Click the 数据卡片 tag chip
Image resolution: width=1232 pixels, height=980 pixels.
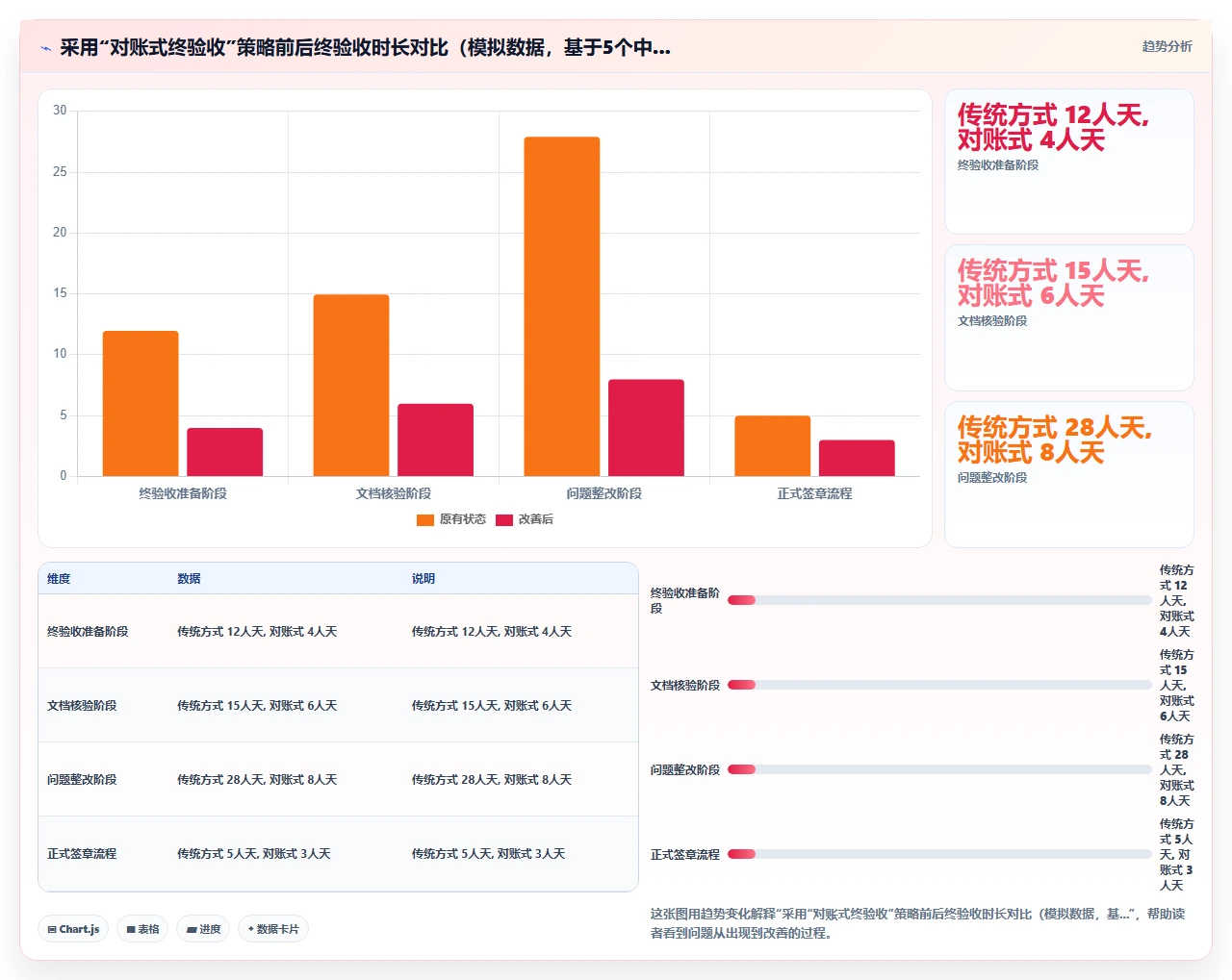(x=273, y=929)
